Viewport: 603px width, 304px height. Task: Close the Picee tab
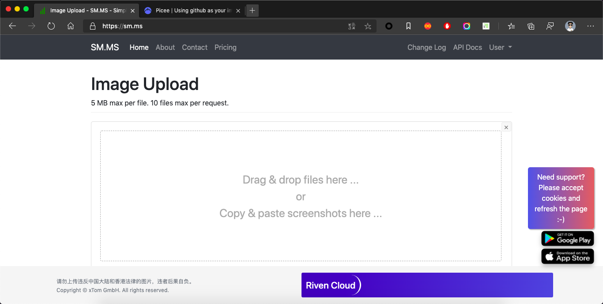[238, 11]
